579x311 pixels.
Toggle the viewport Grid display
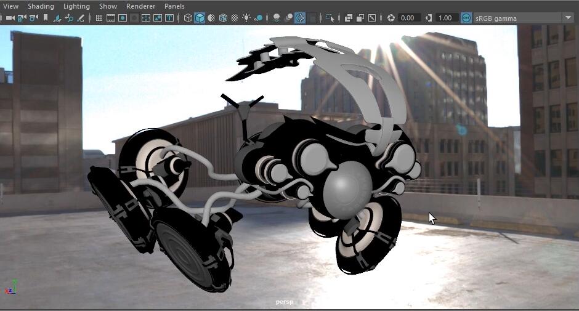click(99, 18)
